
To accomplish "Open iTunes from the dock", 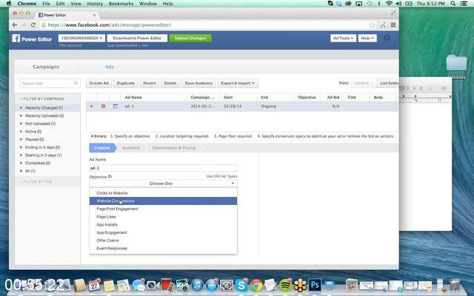I will click(197, 285).
